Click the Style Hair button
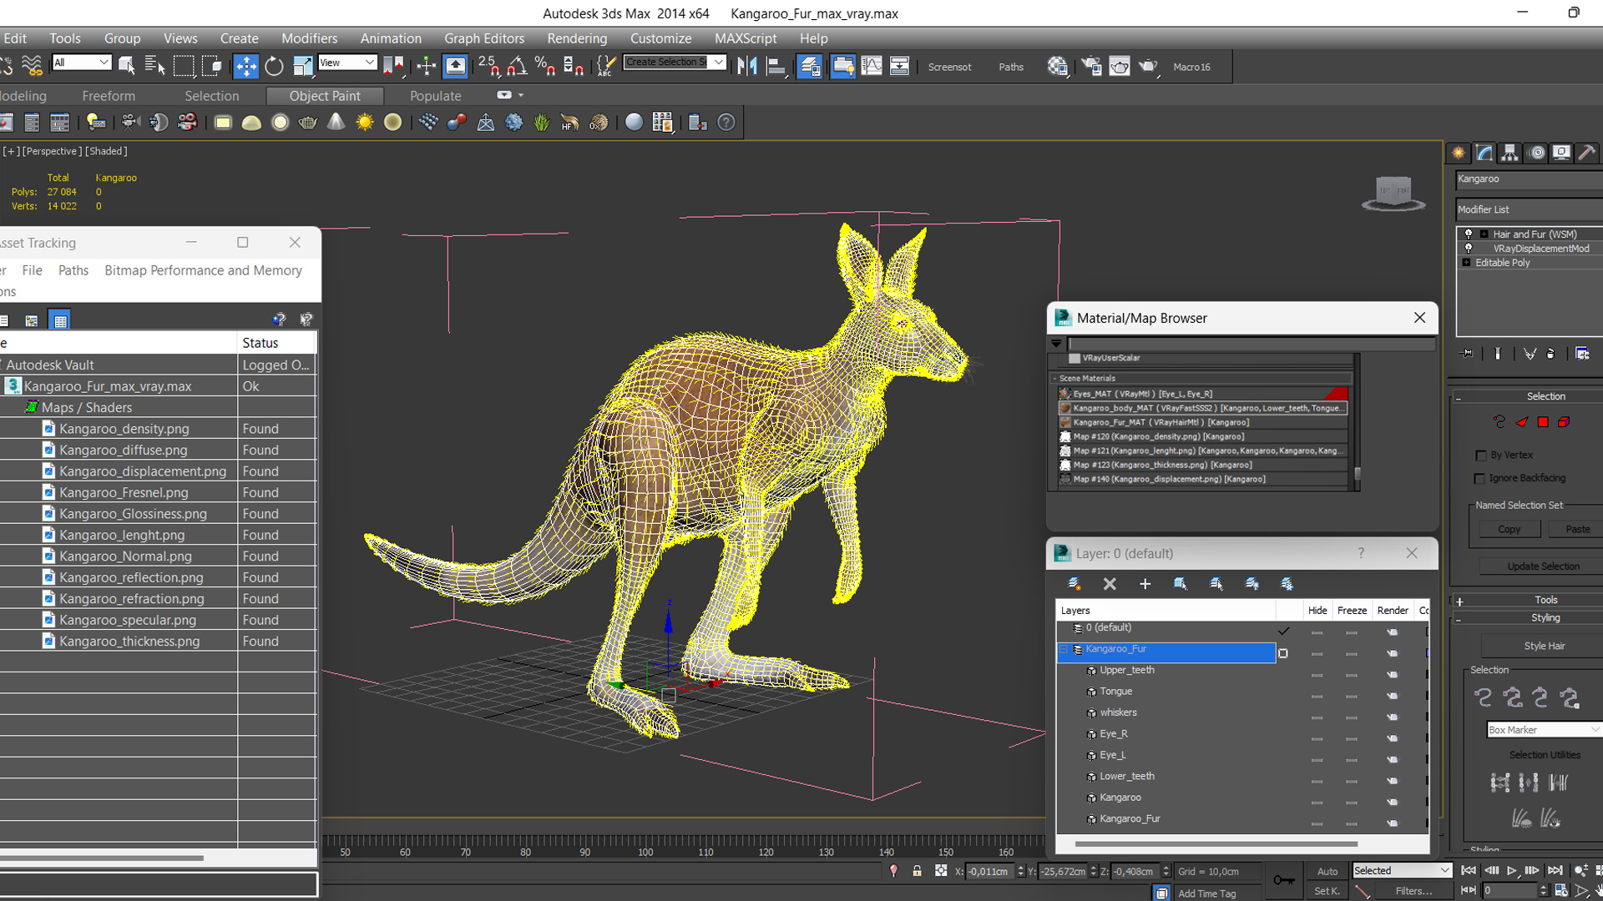 click(x=1544, y=647)
